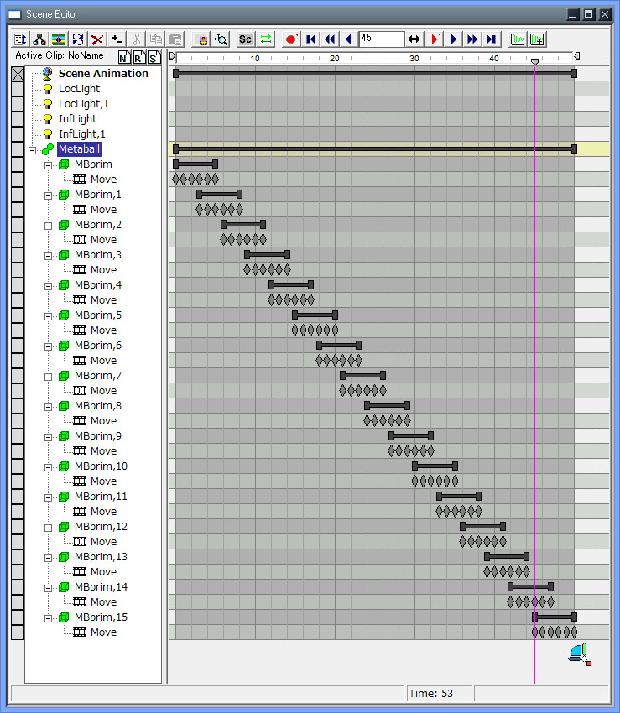This screenshot has width=620, height=713.
Task: Click the timeline start range marker
Action: click(172, 56)
